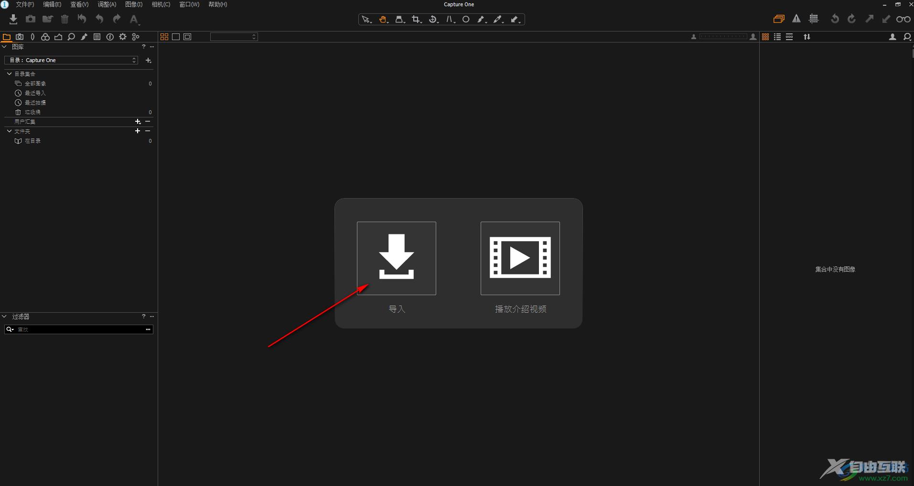
Task: Open the Output tool tab gear icon
Action: point(123,37)
